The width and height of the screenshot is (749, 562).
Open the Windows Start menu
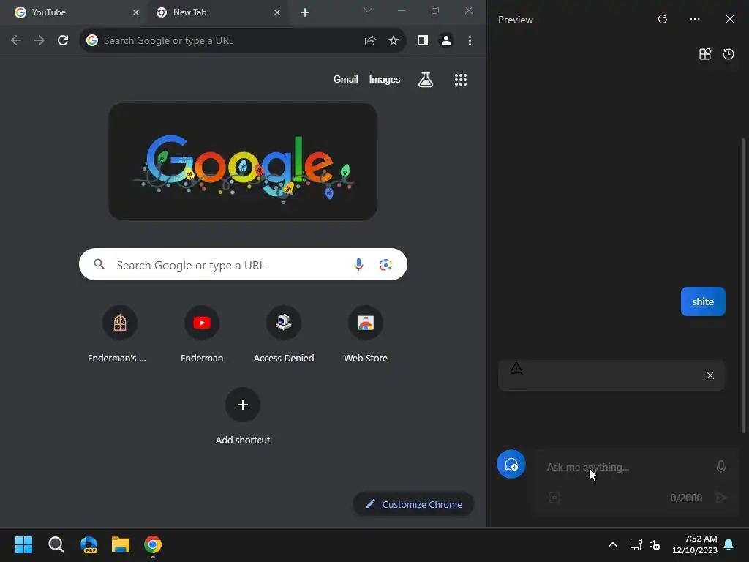point(23,544)
